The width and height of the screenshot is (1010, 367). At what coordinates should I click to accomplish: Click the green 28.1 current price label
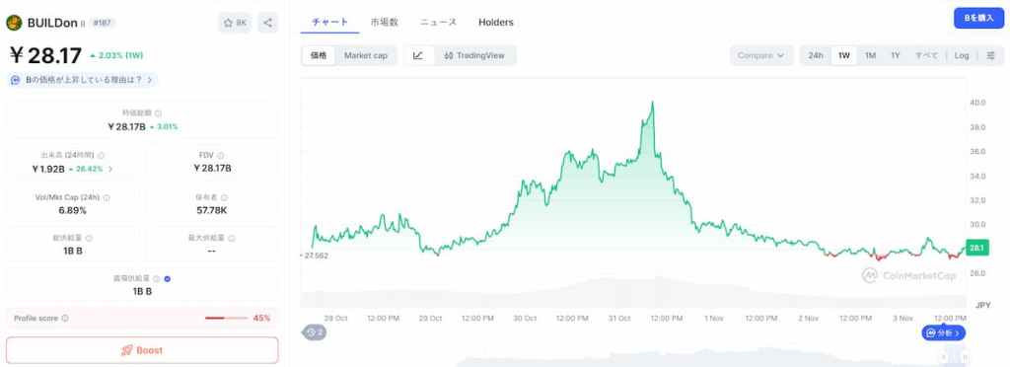point(977,248)
